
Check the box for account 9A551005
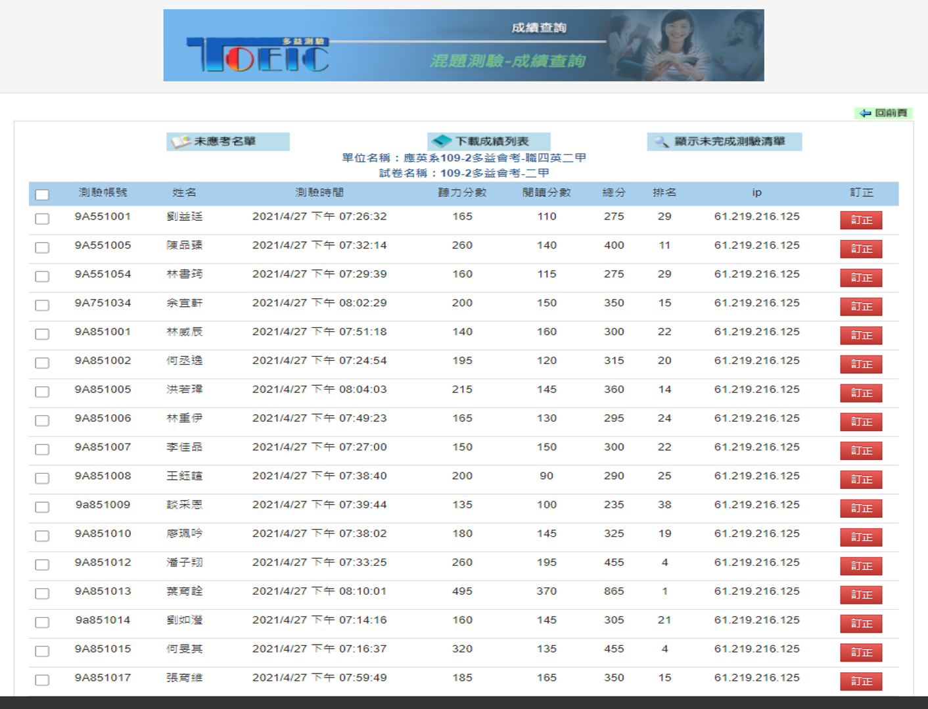click(x=42, y=248)
